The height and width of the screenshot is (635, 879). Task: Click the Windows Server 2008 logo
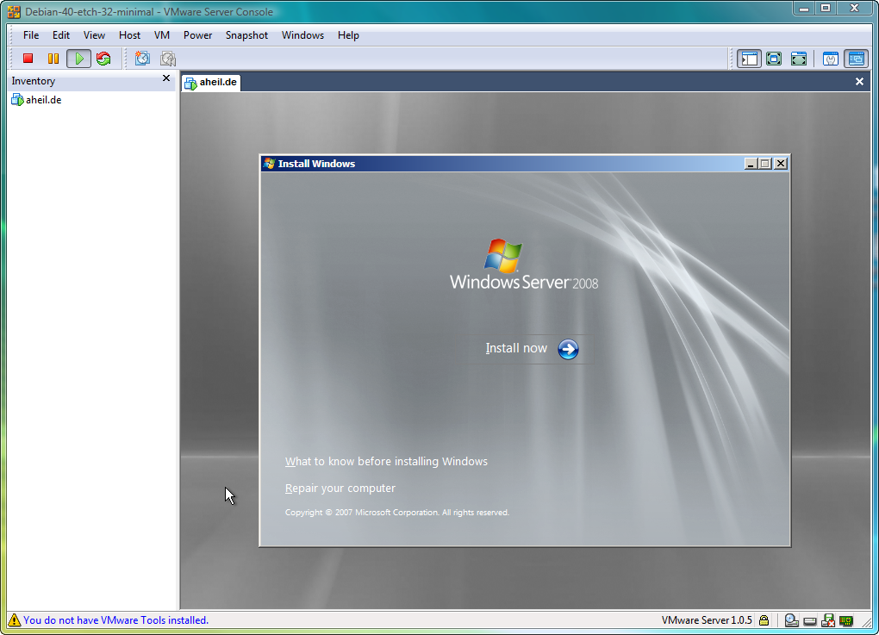(524, 265)
